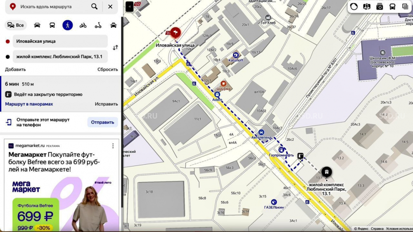Screen dimensions: 413x232
Task: Open 'Маршрут в панорамах' link
Action: coord(29,104)
